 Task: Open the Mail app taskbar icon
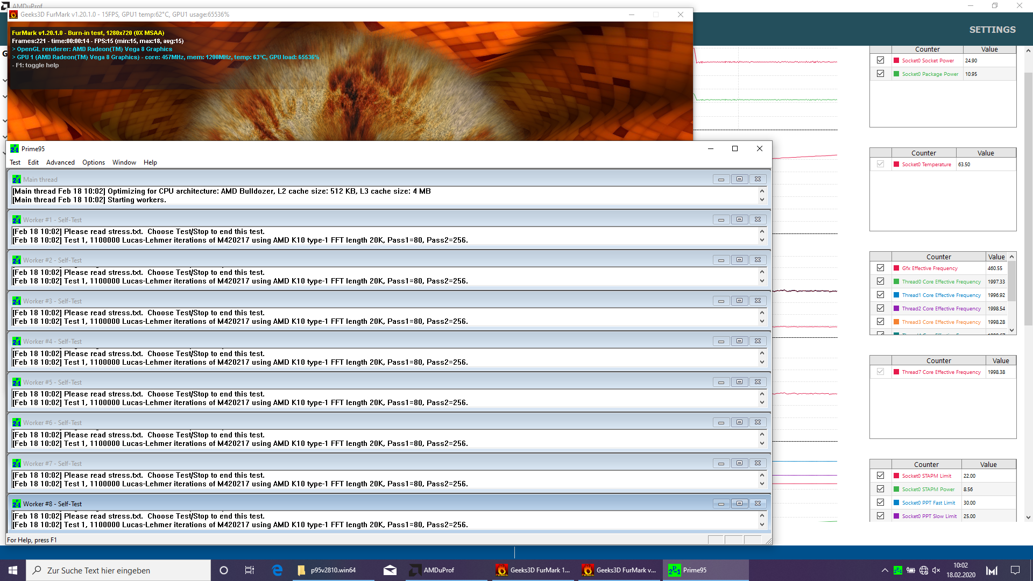pos(390,570)
